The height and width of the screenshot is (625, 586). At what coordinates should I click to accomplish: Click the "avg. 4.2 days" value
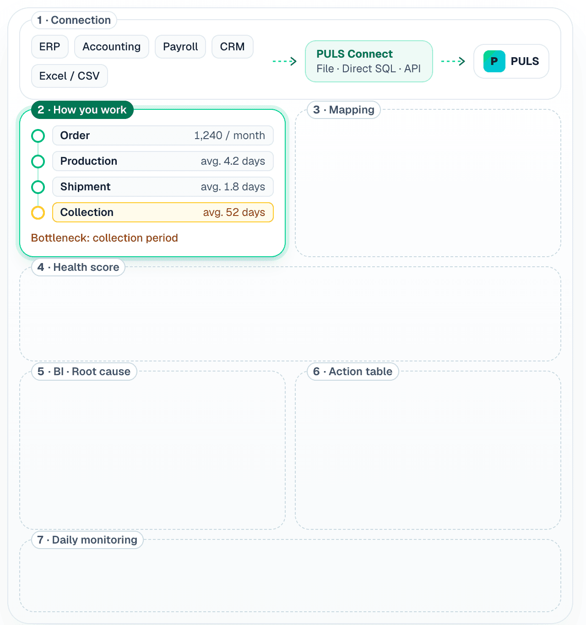click(233, 161)
